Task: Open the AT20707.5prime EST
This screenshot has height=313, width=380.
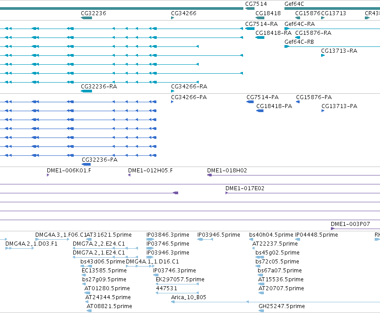Action: click(261, 293)
